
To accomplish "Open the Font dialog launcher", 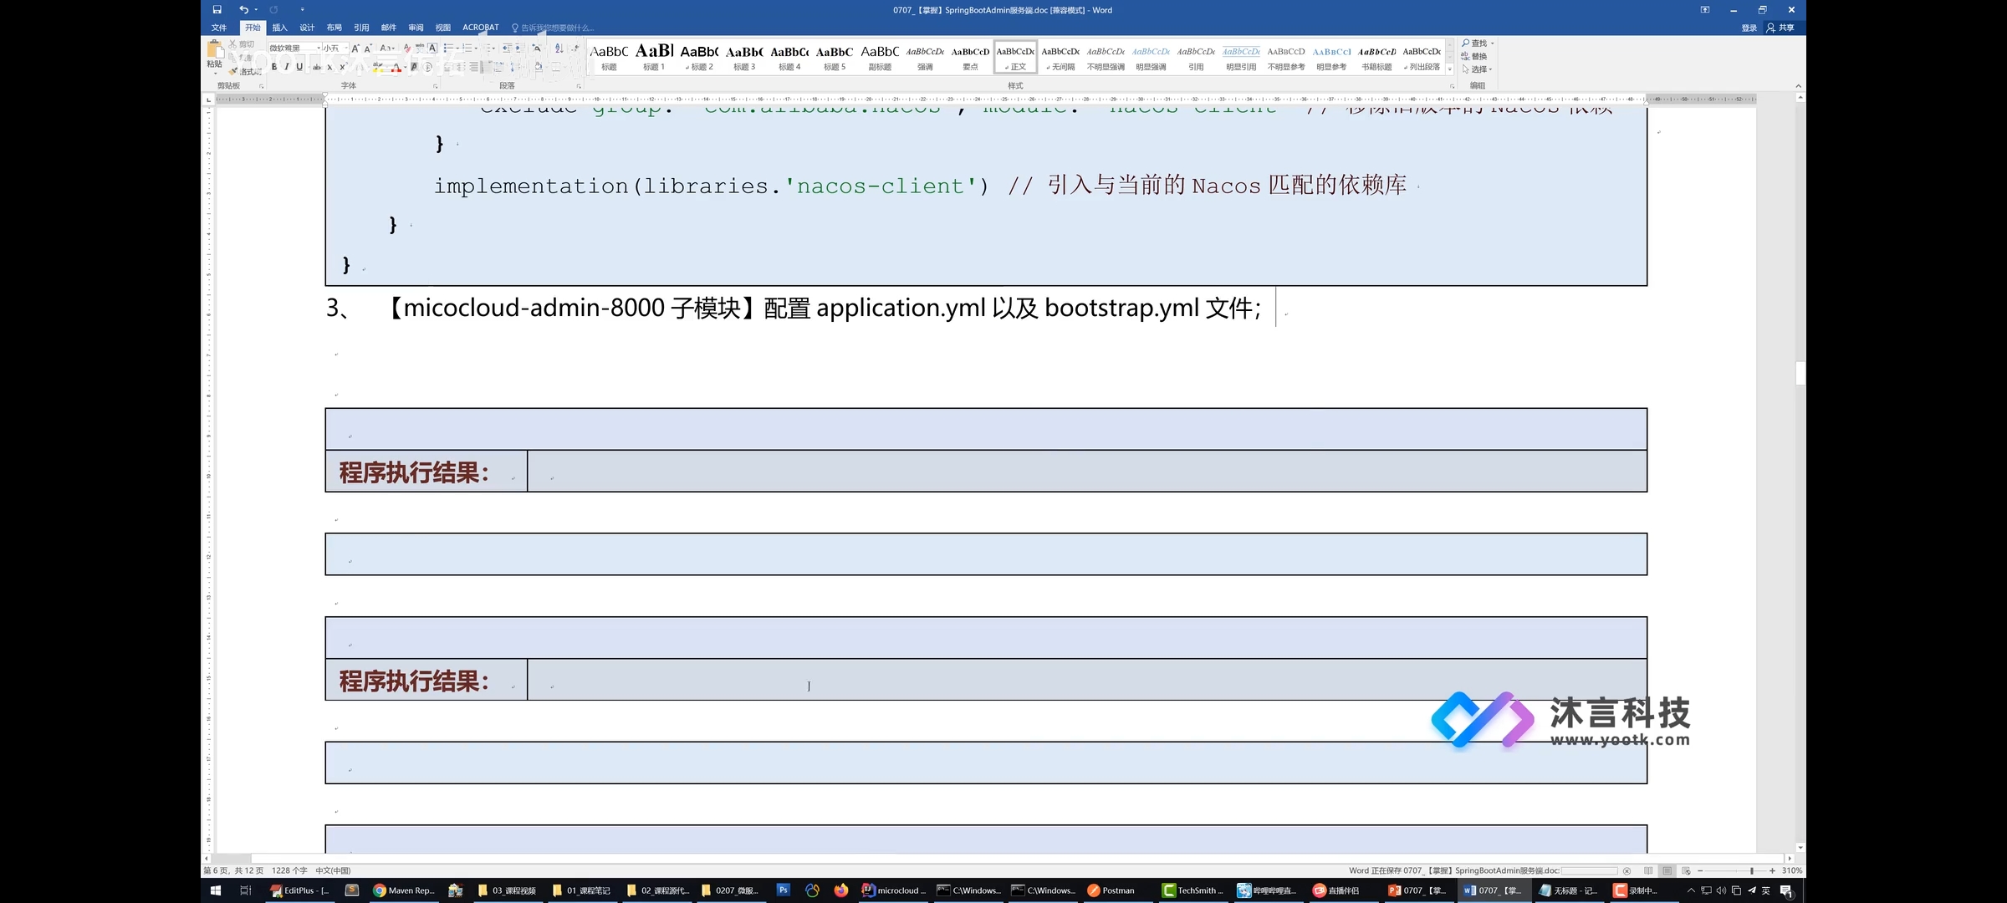I will tap(435, 86).
